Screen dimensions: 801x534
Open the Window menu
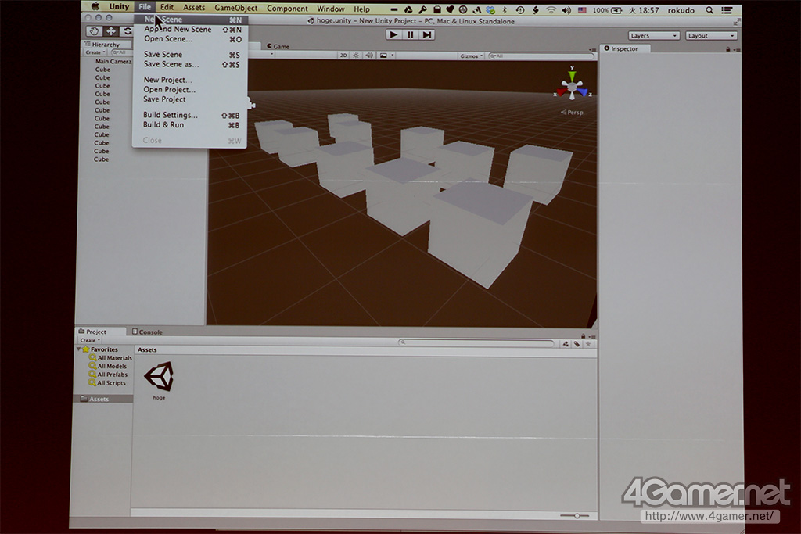331,9
